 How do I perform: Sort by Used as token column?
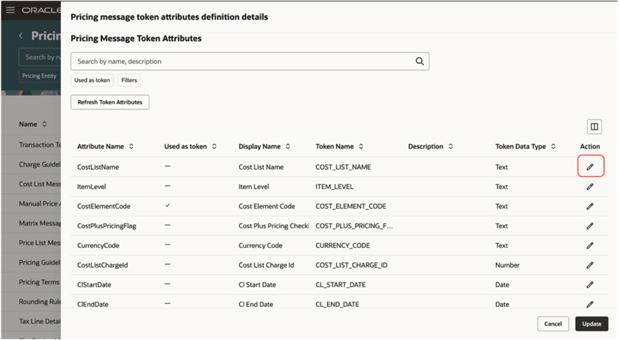pos(214,146)
